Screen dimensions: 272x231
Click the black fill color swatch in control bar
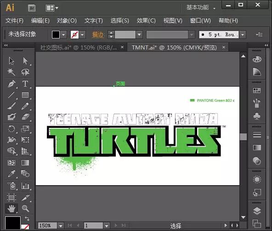[56, 35]
